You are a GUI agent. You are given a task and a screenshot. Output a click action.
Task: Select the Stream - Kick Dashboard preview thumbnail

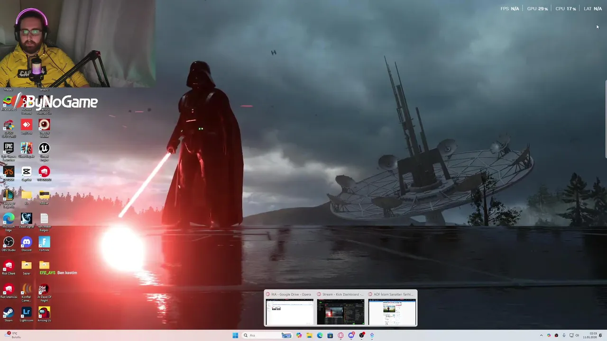(340, 308)
